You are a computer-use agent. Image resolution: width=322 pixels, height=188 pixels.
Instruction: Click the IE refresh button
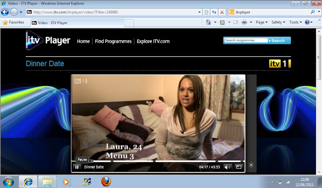click(x=214, y=12)
